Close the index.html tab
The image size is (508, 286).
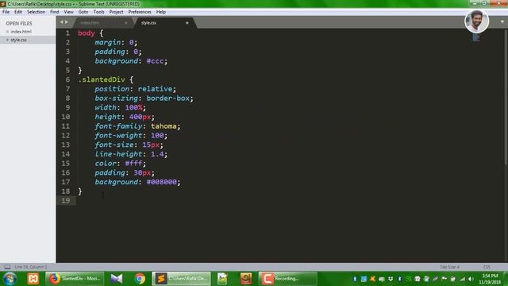pyautogui.click(x=126, y=23)
